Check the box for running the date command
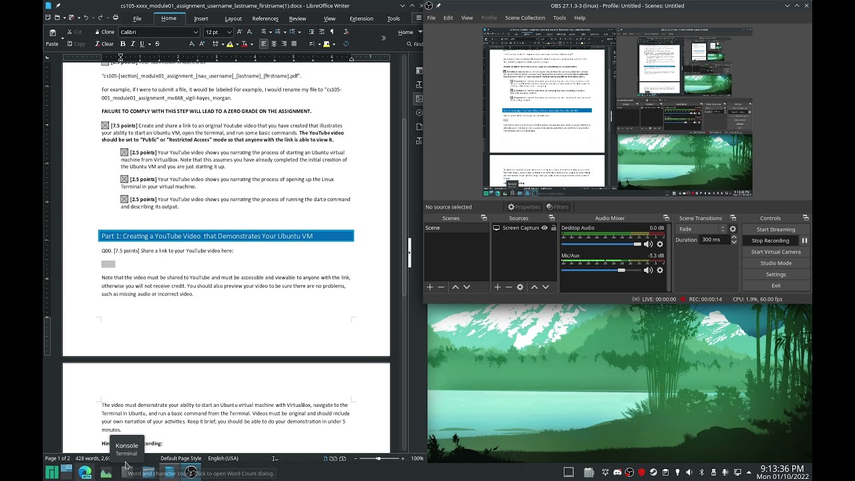 pyautogui.click(x=124, y=199)
